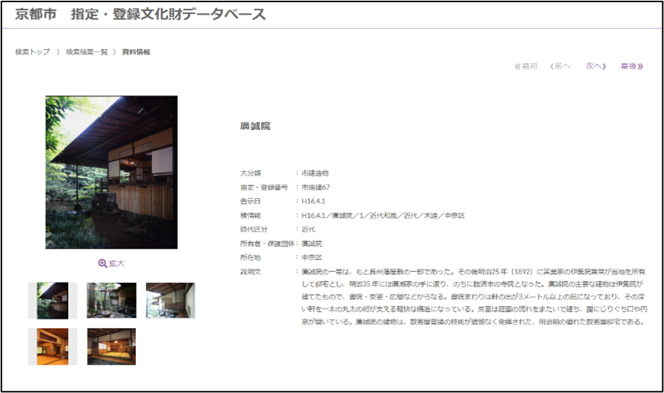Jump to last record with 最後
The image size is (664, 393).
point(631,66)
